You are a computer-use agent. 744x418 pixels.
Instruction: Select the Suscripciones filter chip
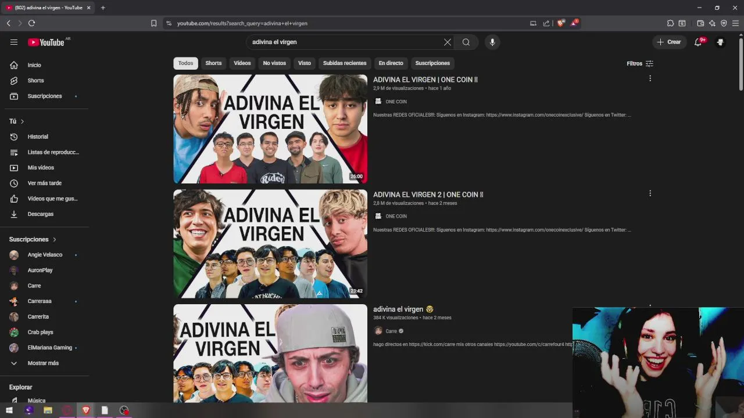(x=432, y=63)
